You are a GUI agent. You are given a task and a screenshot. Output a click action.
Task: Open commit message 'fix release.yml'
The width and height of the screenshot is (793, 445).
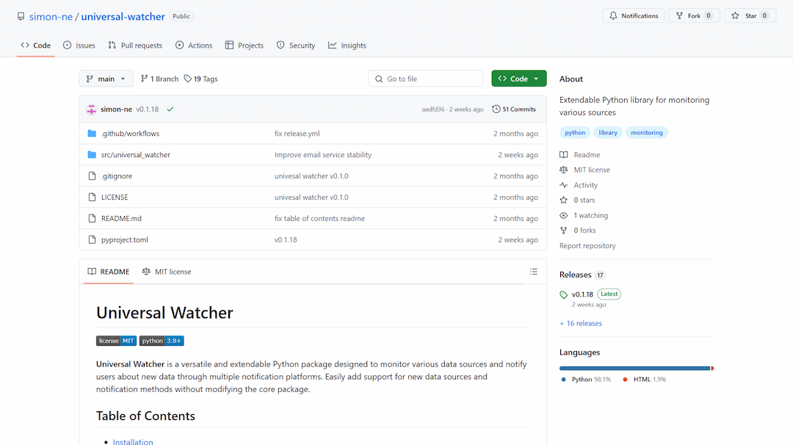click(297, 134)
